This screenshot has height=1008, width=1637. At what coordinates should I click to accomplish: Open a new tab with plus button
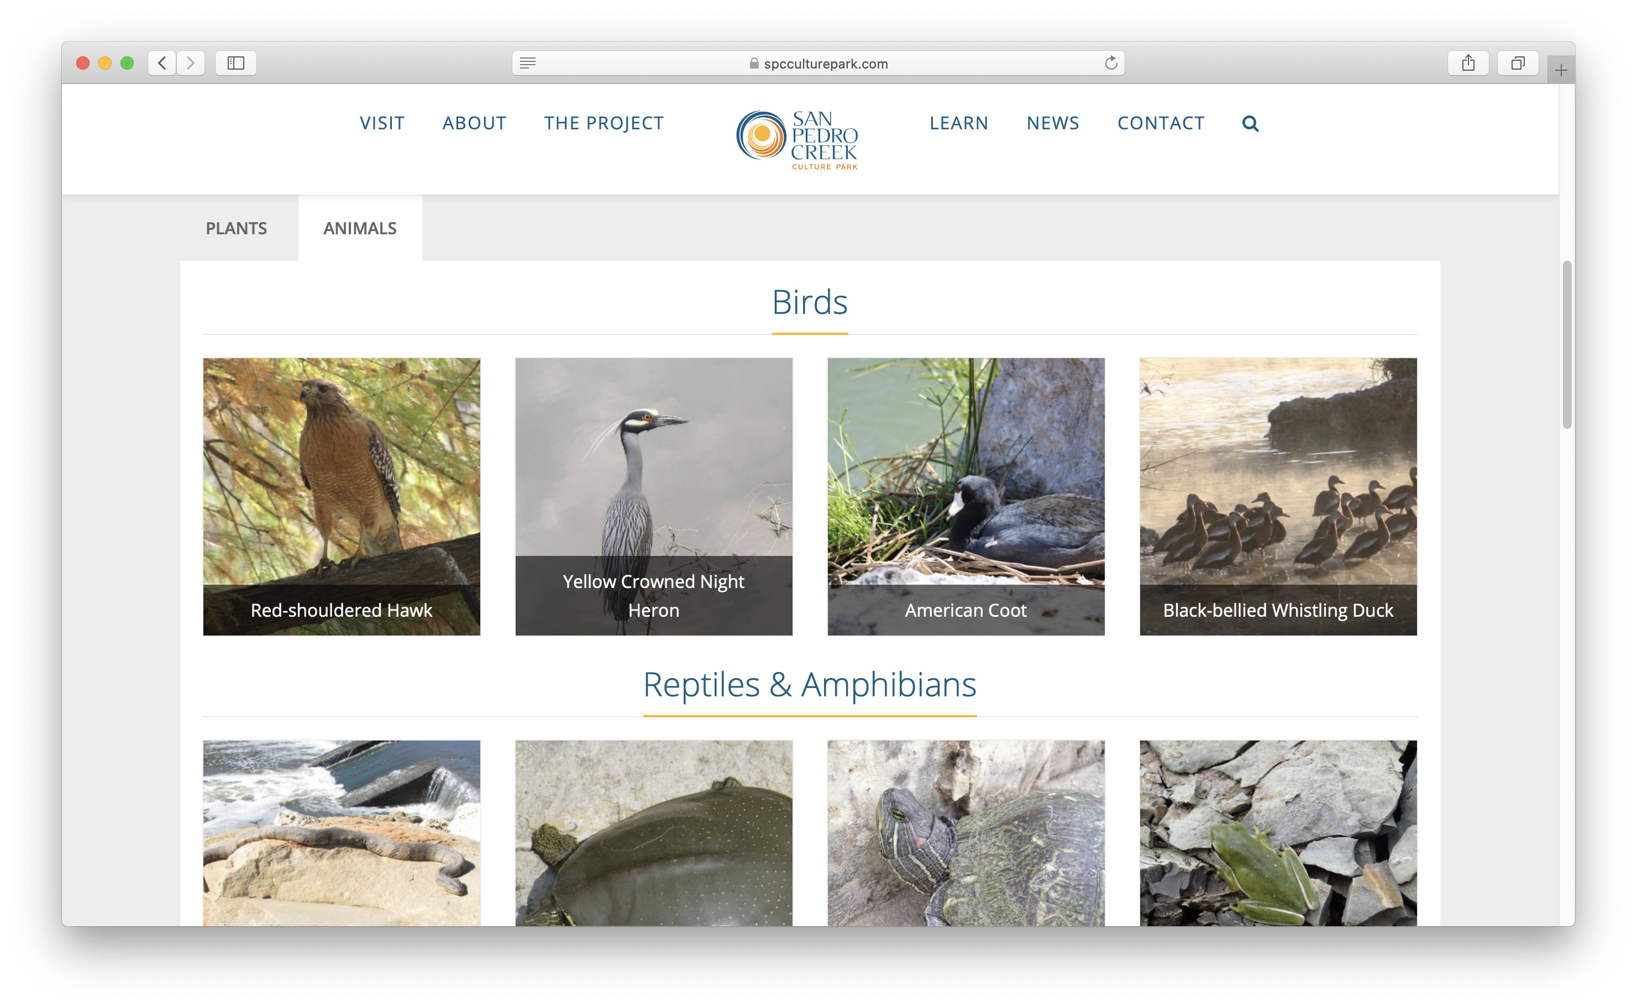tap(1560, 70)
